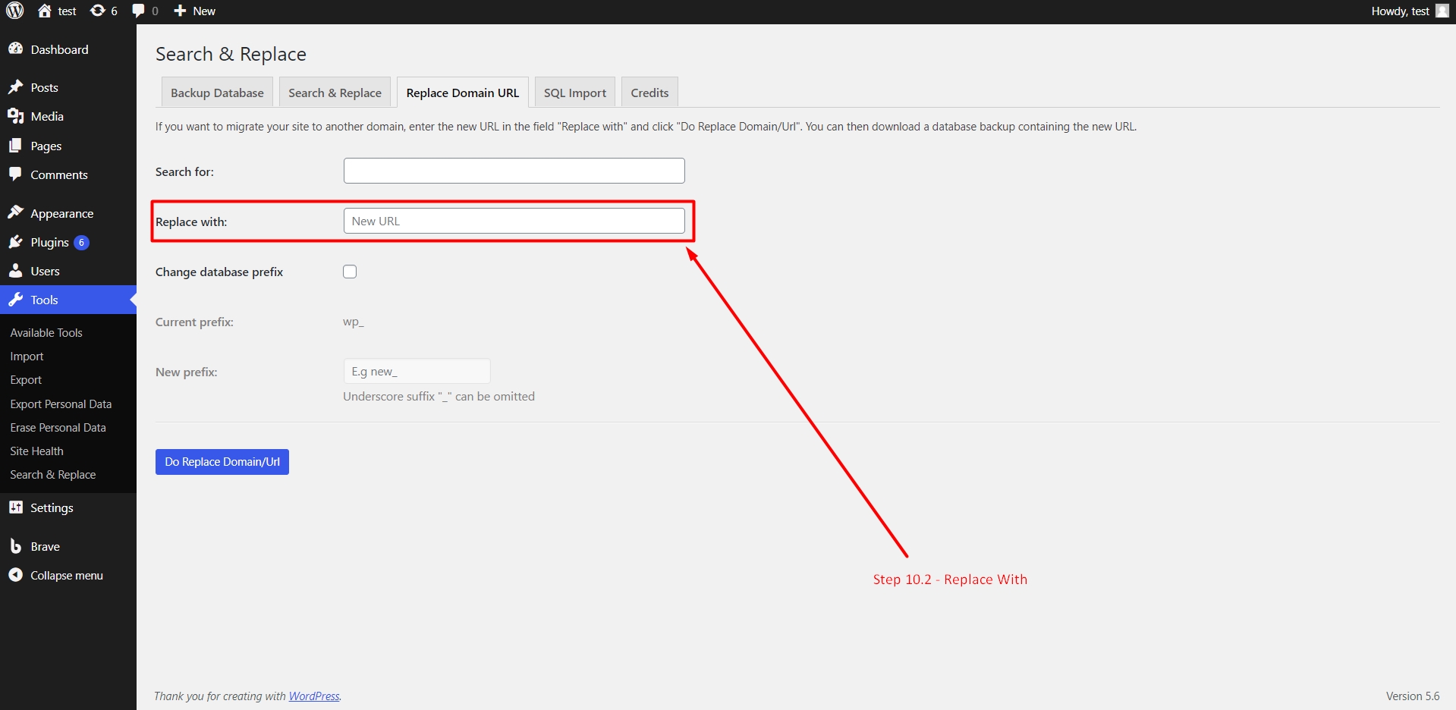Click test site name in admin bar
Image resolution: width=1456 pixels, height=710 pixels.
click(67, 11)
